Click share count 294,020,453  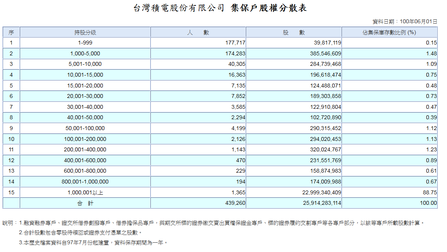[x=326, y=139]
